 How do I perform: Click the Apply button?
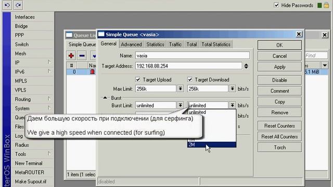point(279,67)
